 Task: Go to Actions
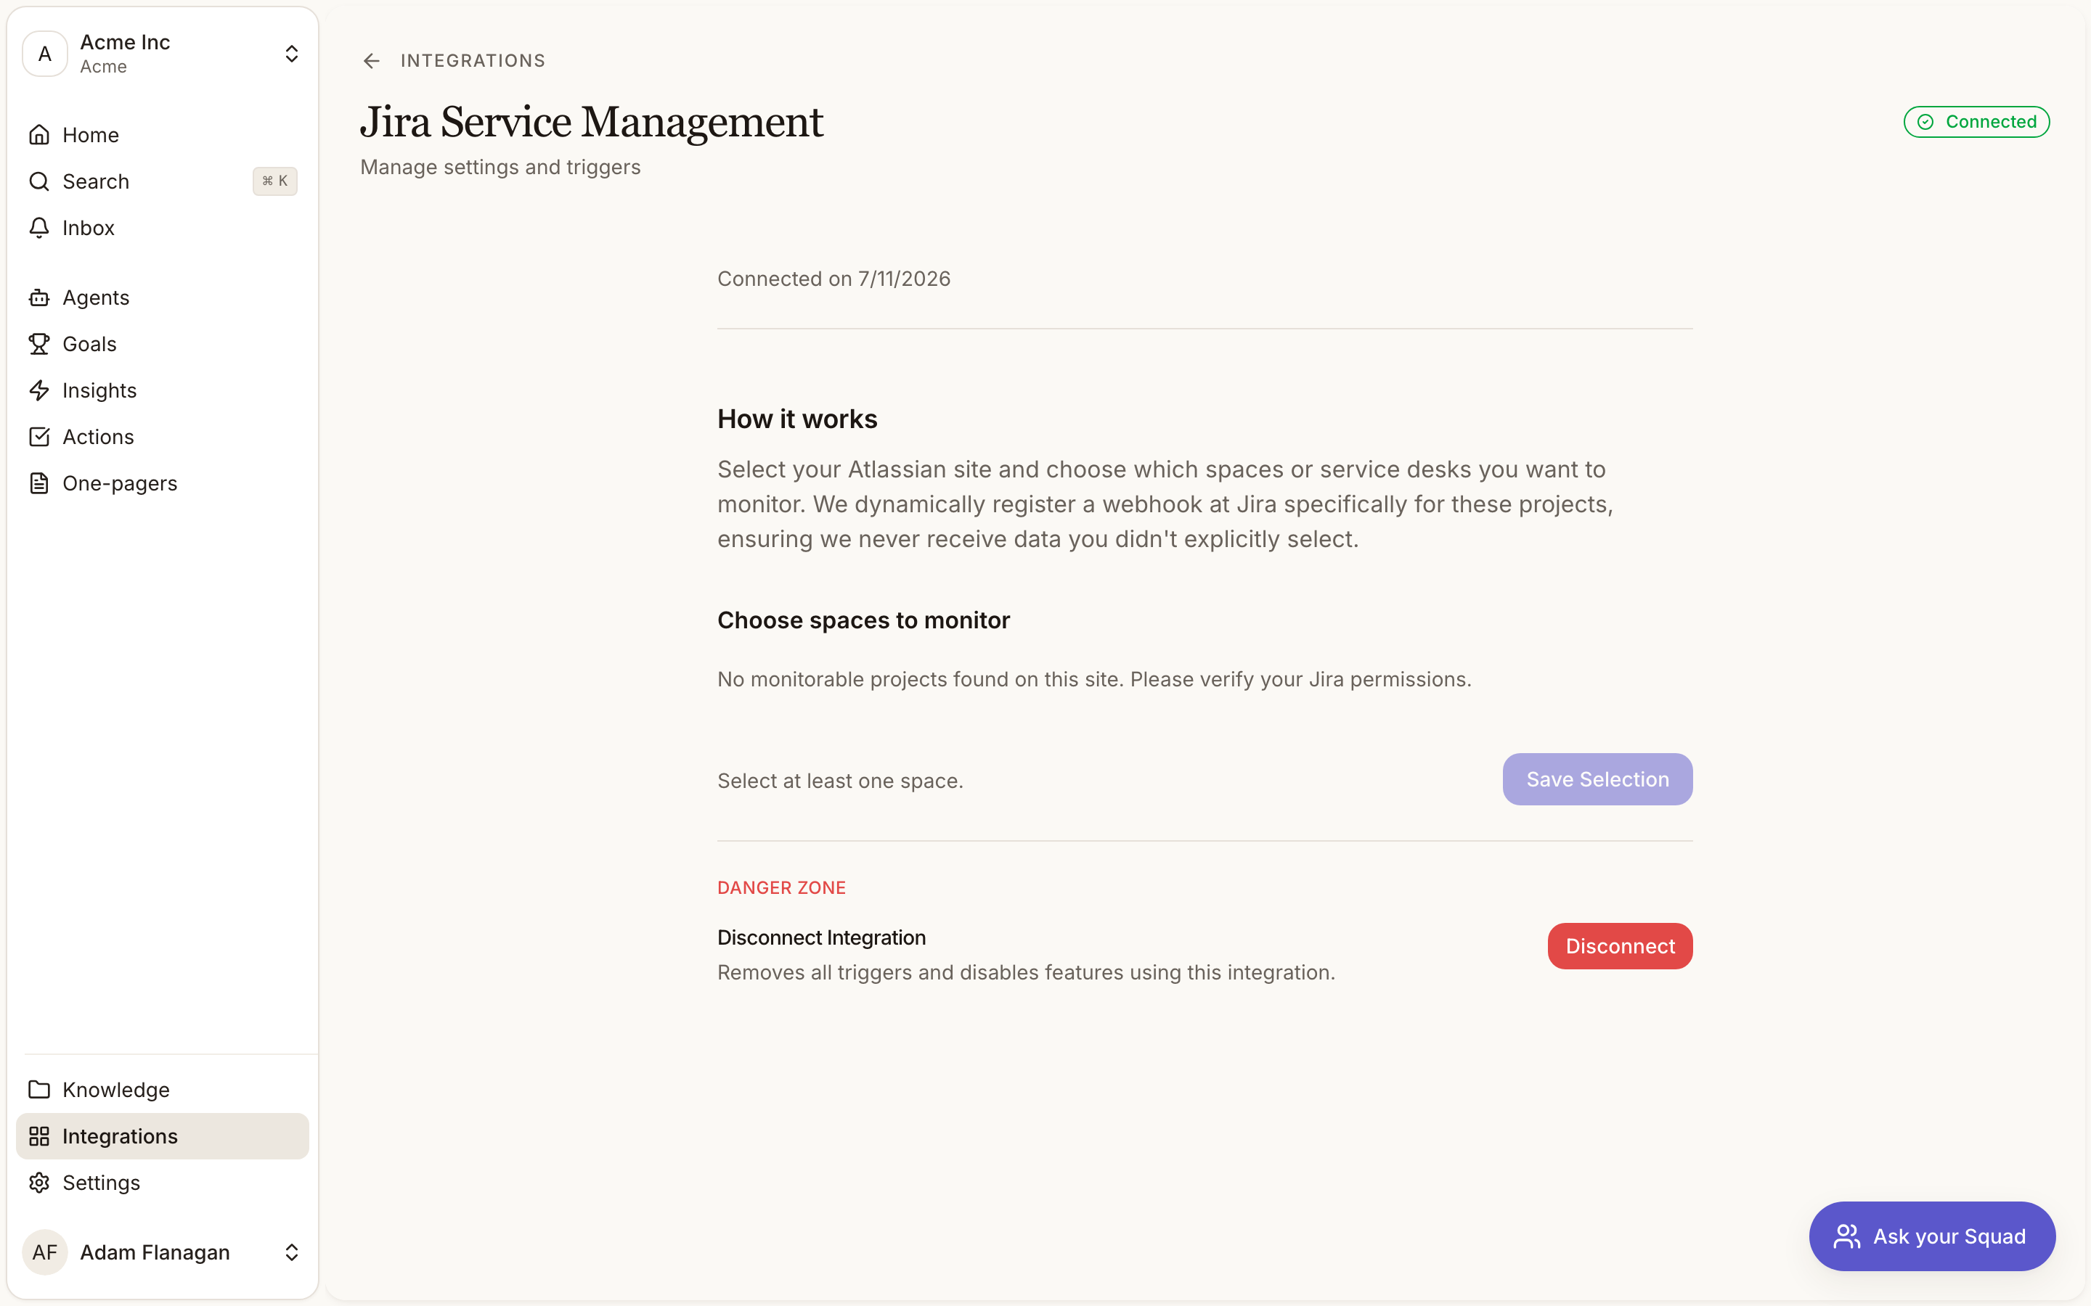tap(163, 437)
